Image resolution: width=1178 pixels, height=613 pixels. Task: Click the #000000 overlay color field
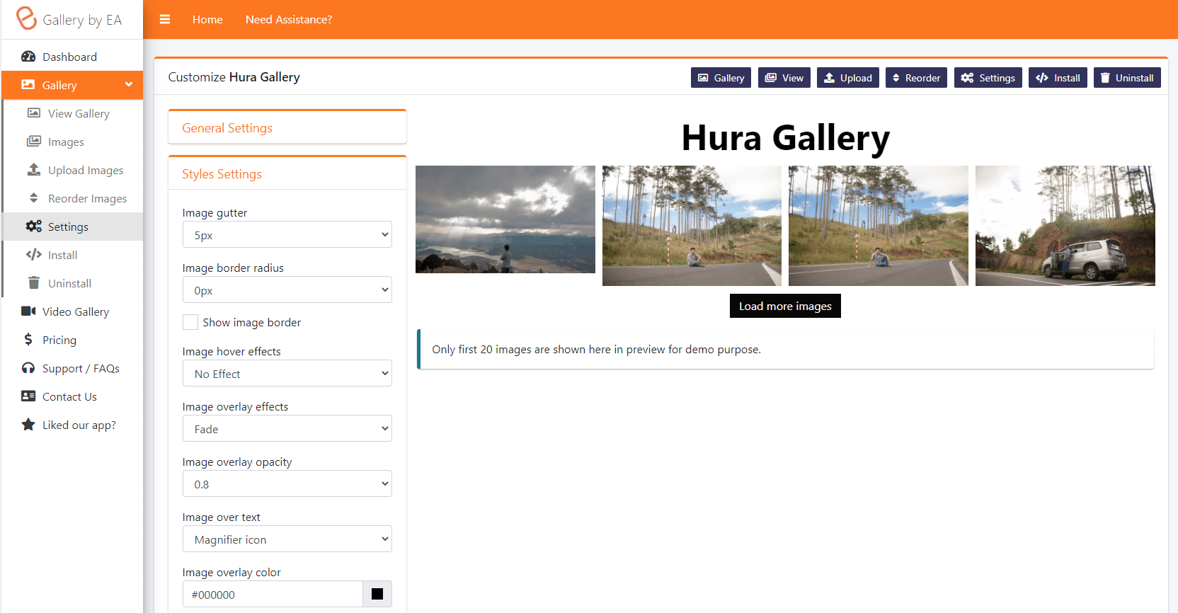point(273,594)
